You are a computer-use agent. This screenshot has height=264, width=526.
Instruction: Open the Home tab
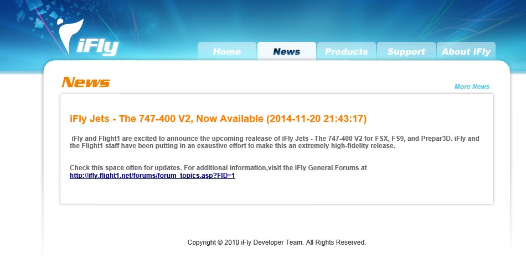point(227,51)
